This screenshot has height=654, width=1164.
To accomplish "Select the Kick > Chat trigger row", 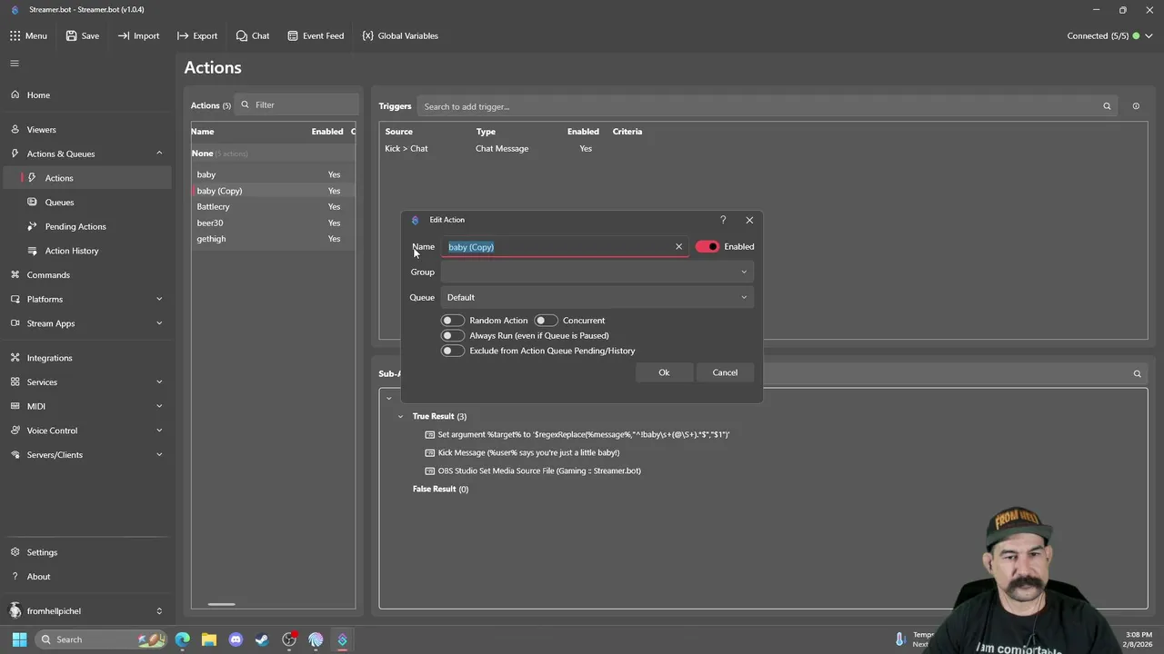I will [x=763, y=148].
